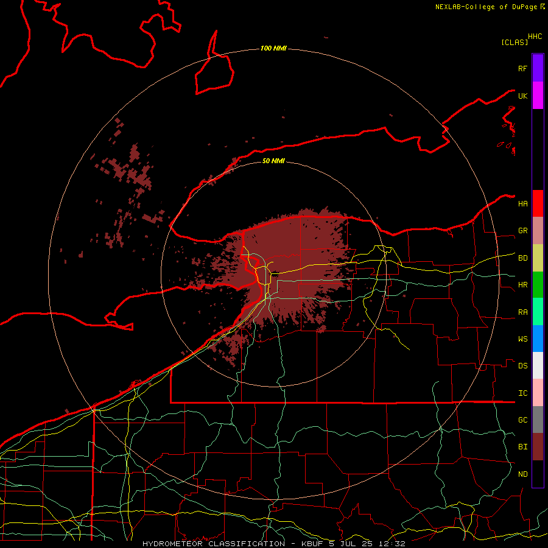Click the WS blue legend swatch
The height and width of the screenshot is (548, 548).
538,339
